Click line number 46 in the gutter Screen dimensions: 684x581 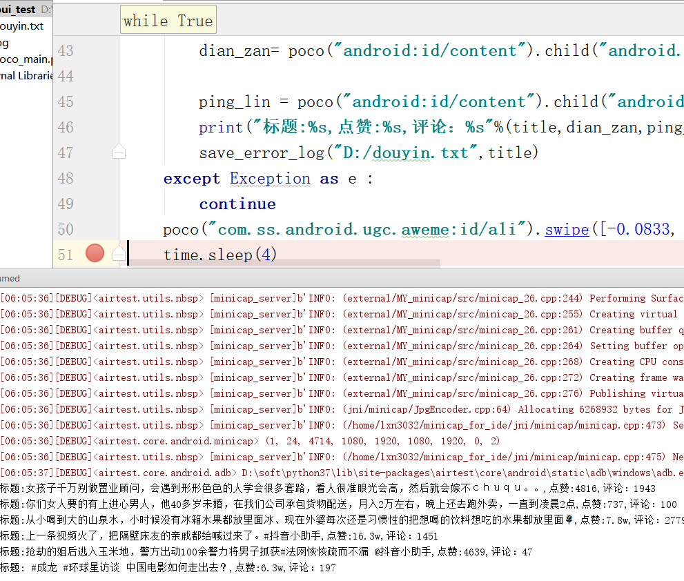66,127
